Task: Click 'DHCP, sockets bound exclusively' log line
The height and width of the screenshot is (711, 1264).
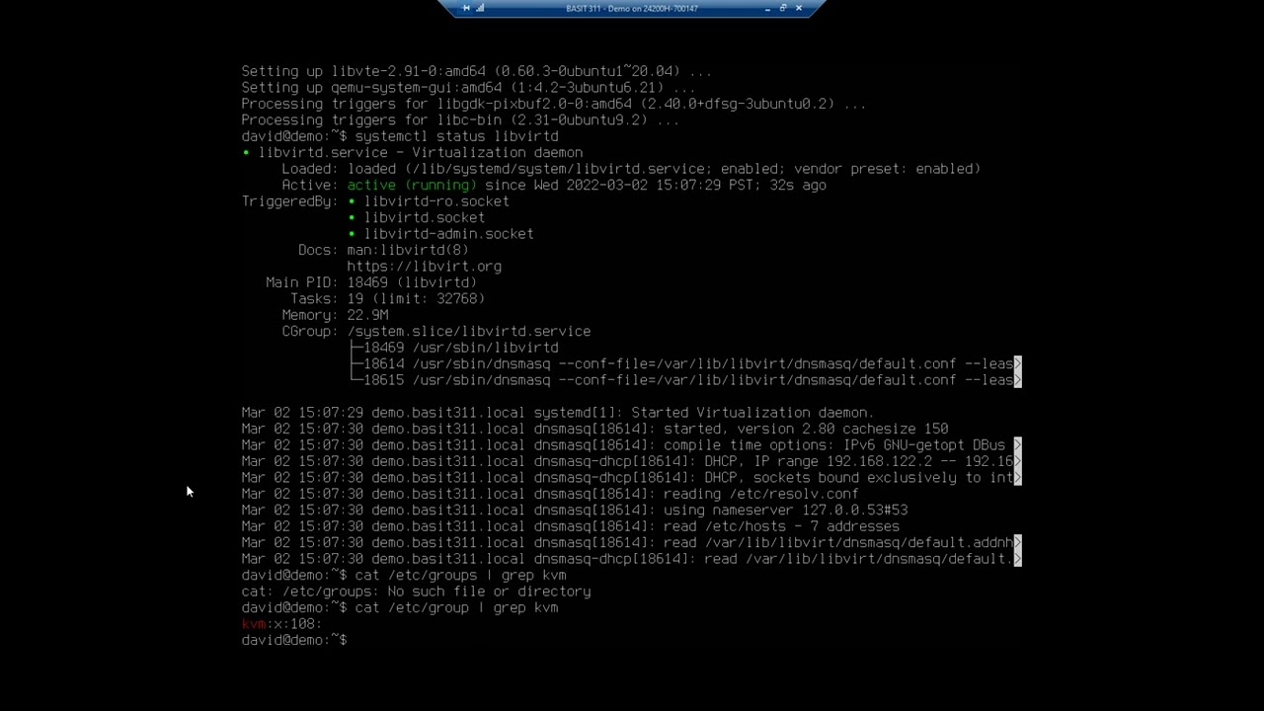Action: click(632, 477)
